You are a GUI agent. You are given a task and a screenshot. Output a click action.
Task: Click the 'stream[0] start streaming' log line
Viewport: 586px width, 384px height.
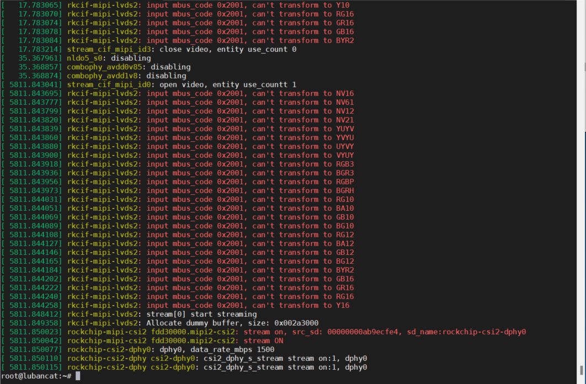(x=201, y=314)
